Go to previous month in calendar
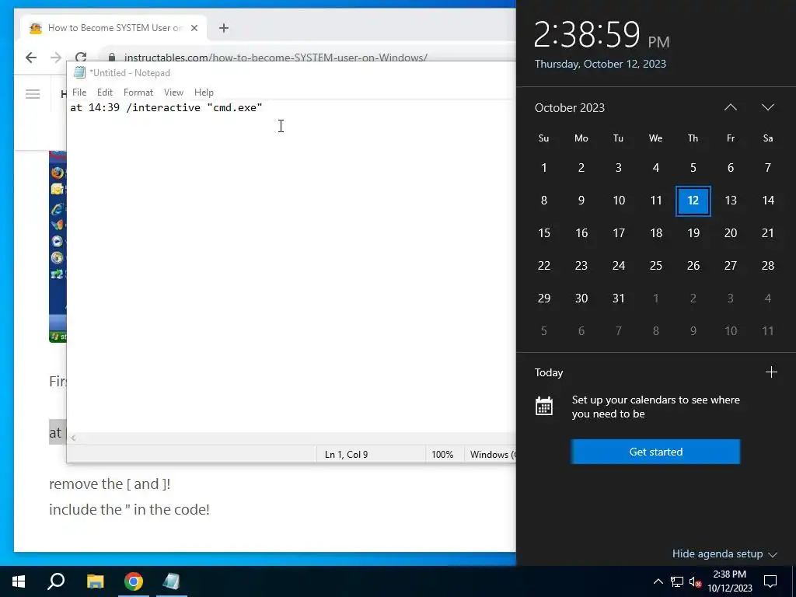Image resolution: width=796 pixels, height=597 pixels. tap(731, 107)
